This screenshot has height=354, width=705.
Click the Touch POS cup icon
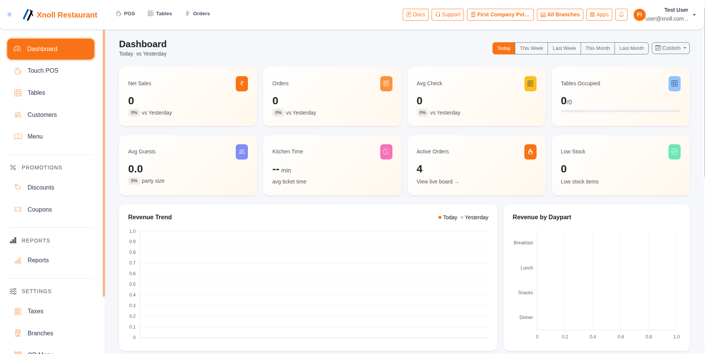pyautogui.click(x=18, y=71)
